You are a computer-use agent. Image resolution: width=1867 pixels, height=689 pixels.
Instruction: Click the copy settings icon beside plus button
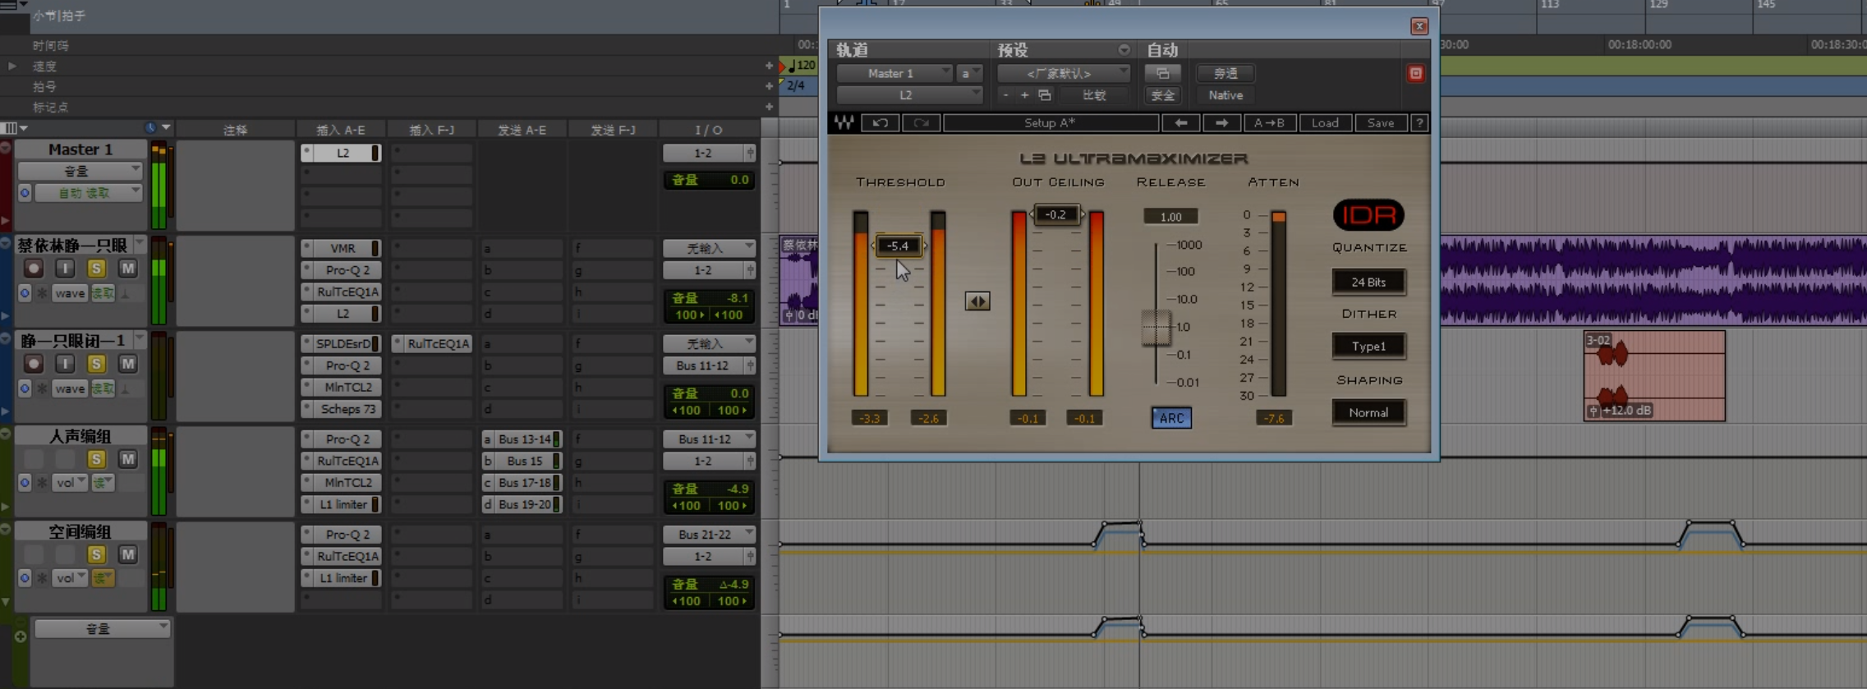coord(1045,95)
